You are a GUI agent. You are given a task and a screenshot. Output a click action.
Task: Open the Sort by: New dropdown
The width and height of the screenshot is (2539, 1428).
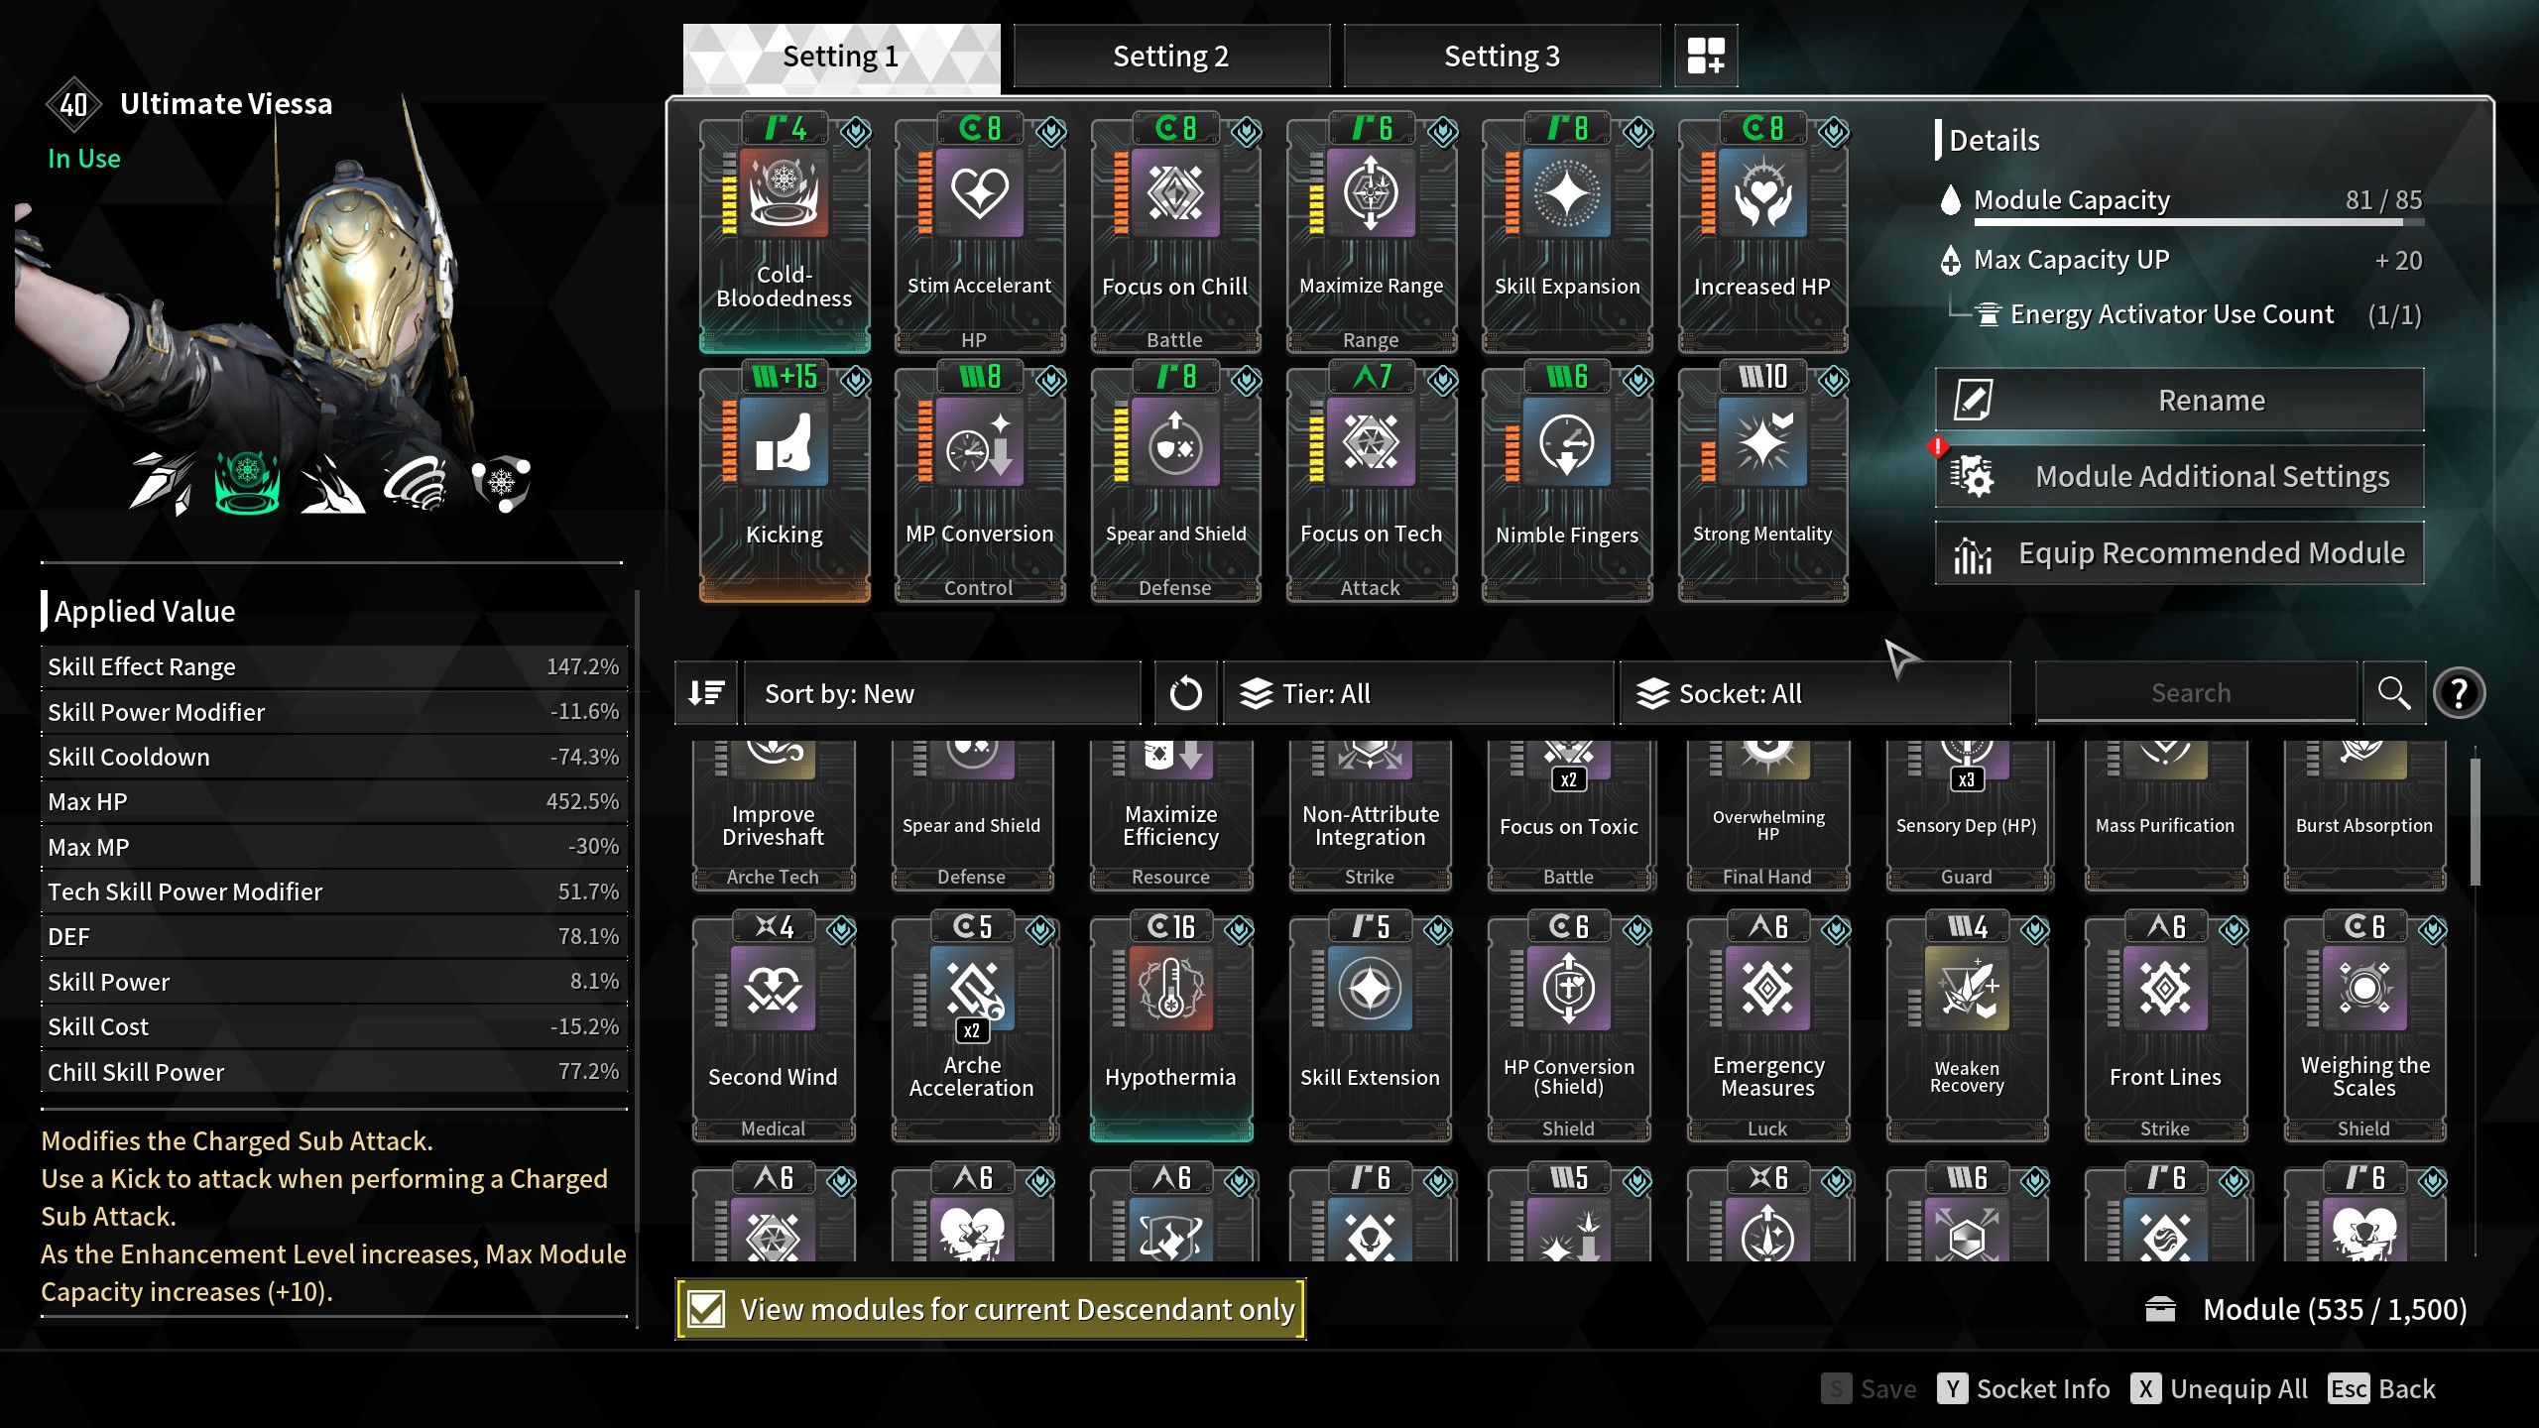942,693
